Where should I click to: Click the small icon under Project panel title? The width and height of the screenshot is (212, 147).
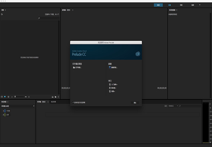pyautogui.click(x=2, y=14)
